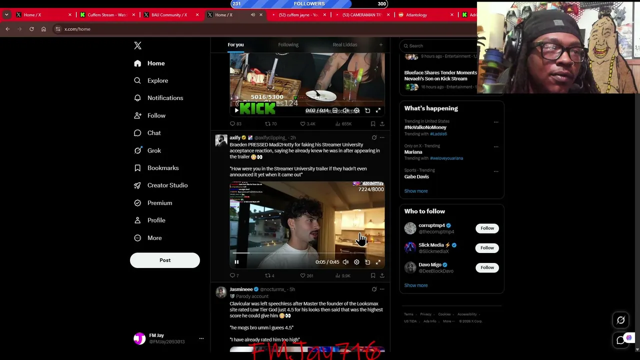Open Grok from the left sidebar
The image size is (640, 360).
pyautogui.click(x=147, y=150)
